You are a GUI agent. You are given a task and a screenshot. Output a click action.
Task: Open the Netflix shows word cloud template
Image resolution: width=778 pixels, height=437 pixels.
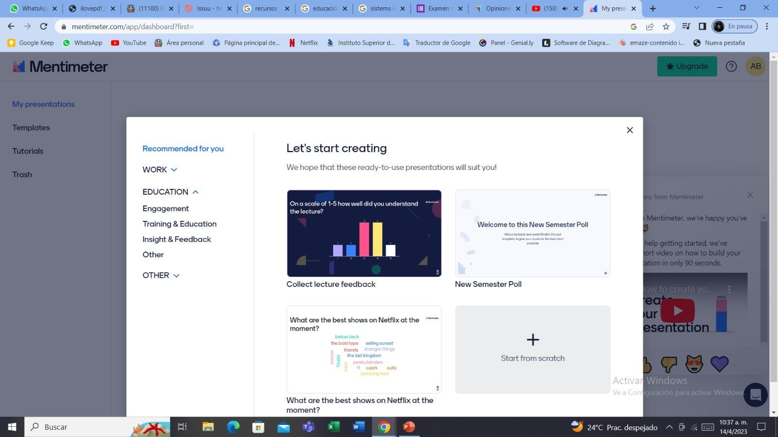[x=364, y=349]
